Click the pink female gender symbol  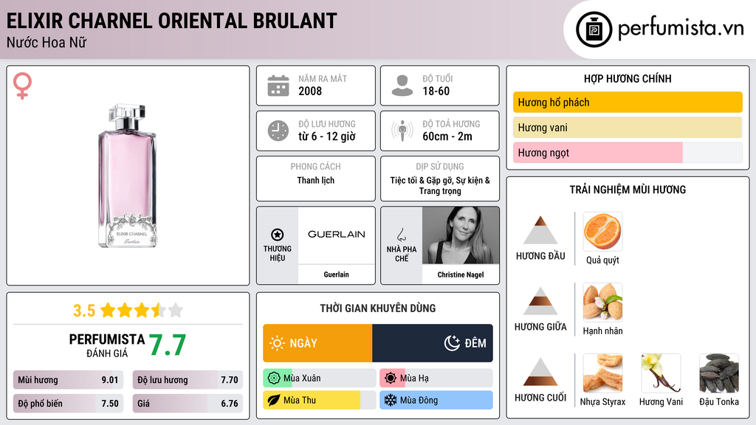click(22, 86)
